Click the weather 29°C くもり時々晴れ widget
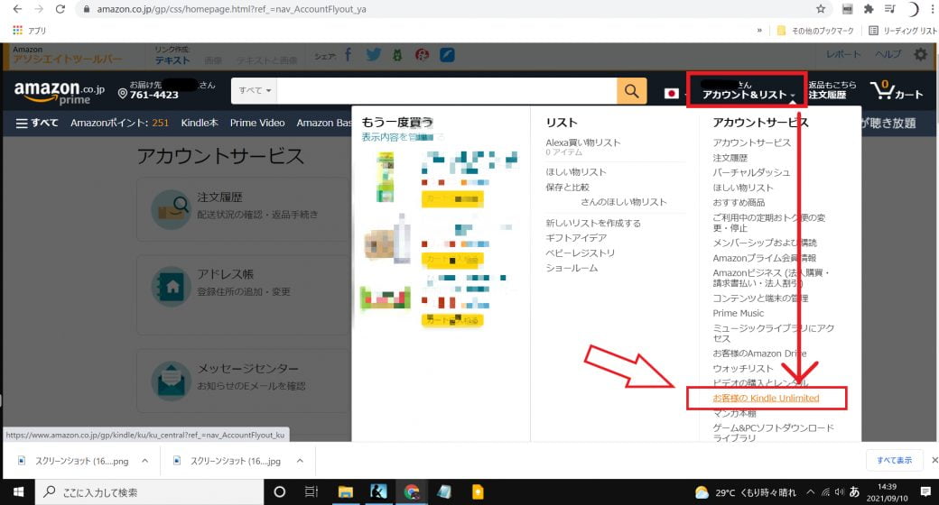The height and width of the screenshot is (505, 939). (x=746, y=492)
